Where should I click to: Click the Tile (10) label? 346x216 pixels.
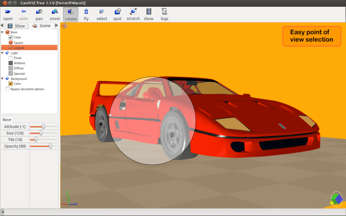[15, 140]
